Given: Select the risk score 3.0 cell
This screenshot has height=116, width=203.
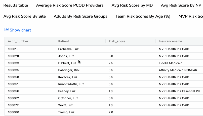Looking at the screenshot, I should [111, 56].
